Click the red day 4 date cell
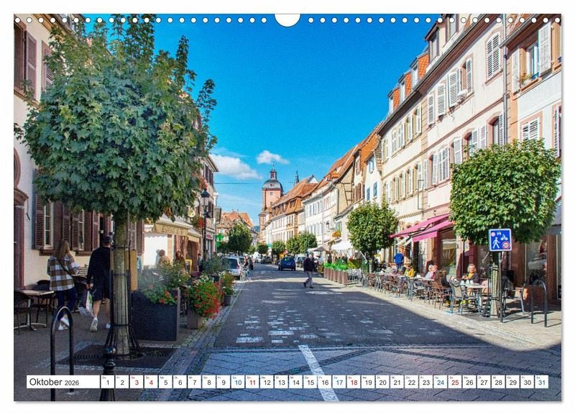Screen dimensions: 575x415 (150, 382)
